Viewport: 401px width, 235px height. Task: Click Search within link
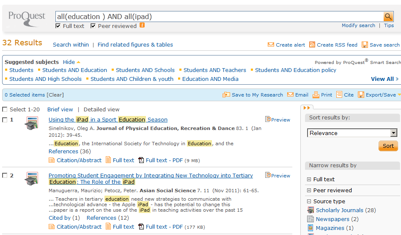[71, 44]
